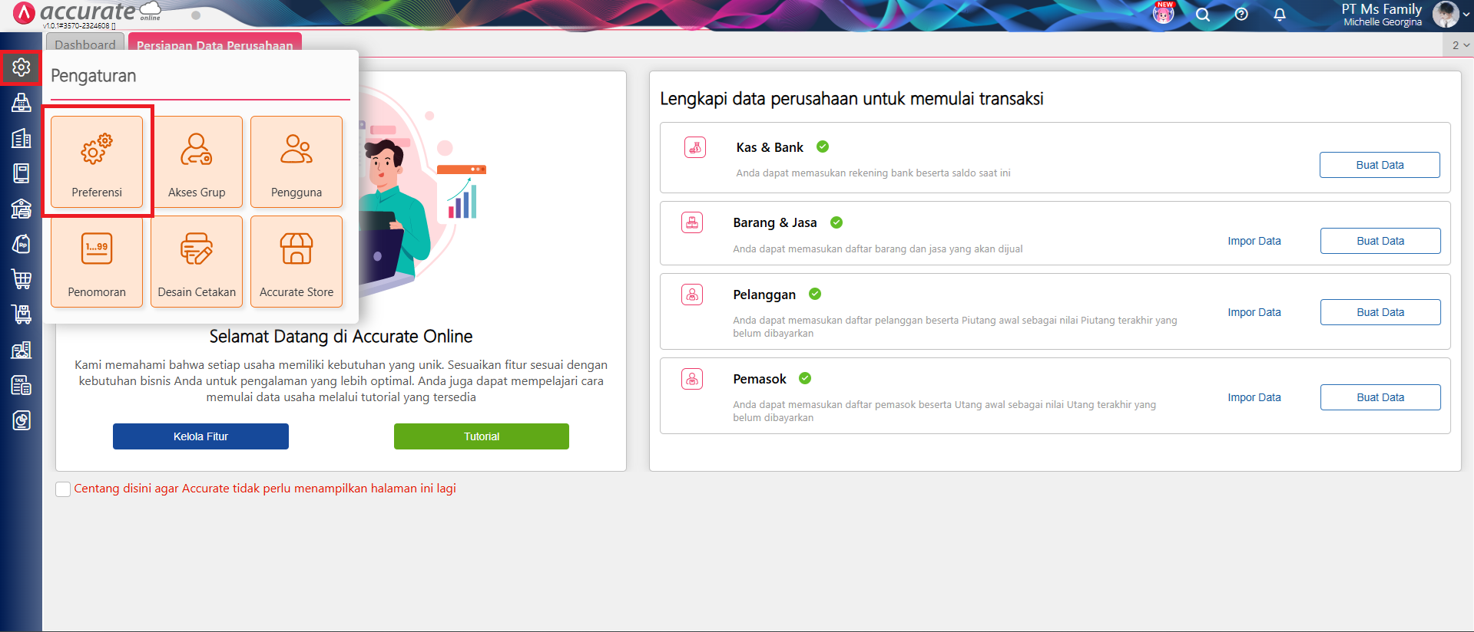The image size is (1474, 632).
Task: Open the Pengguna user management tile
Action: point(296,162)
